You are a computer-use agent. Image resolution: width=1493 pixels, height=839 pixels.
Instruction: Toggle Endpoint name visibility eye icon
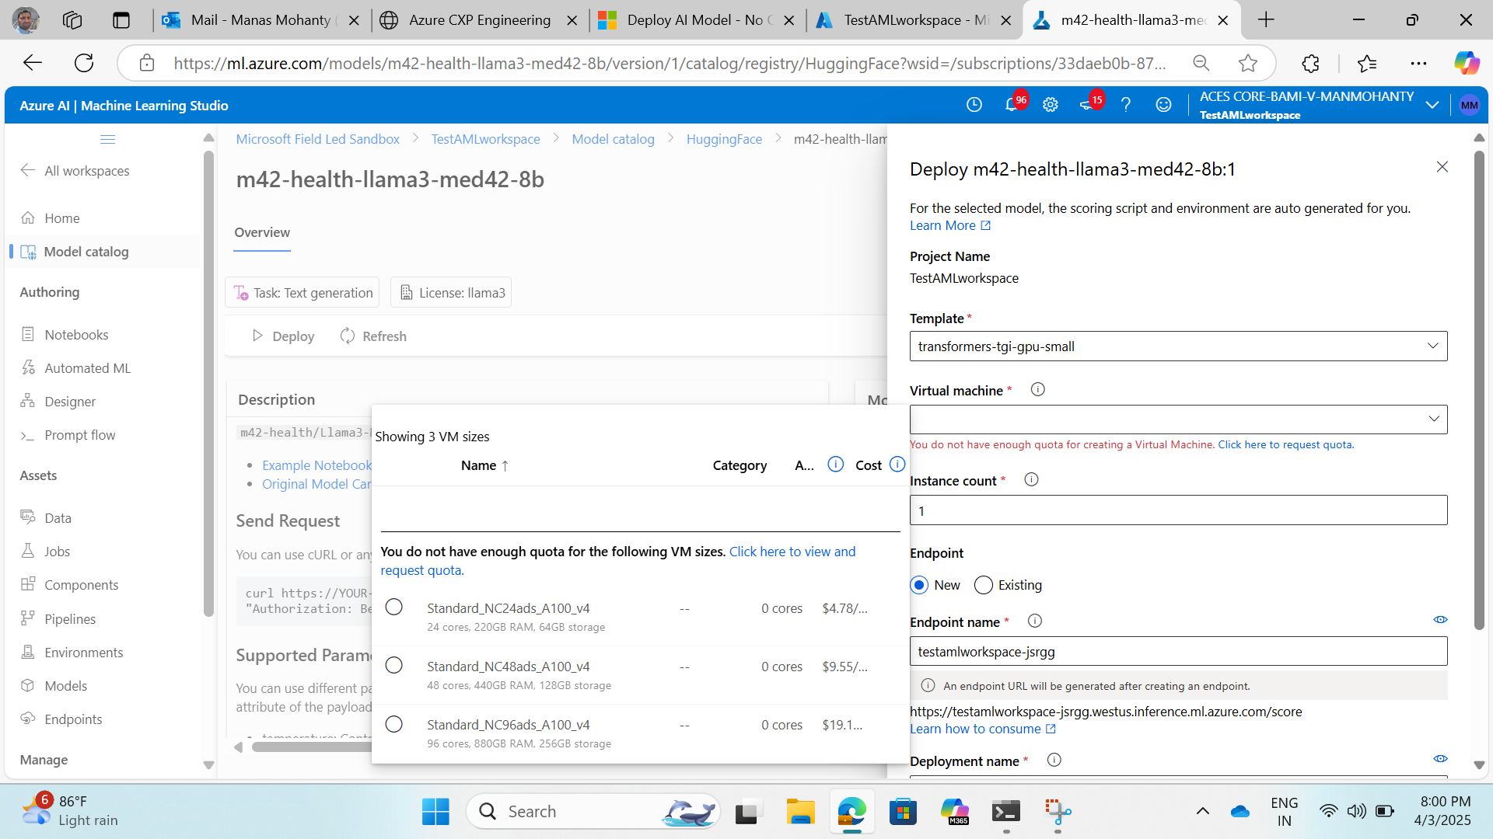pos(1440,620)
